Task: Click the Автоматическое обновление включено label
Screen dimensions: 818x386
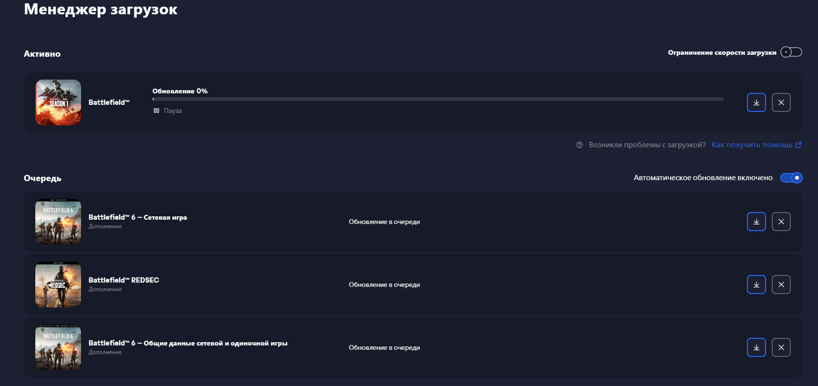Action: click(703, 178)
